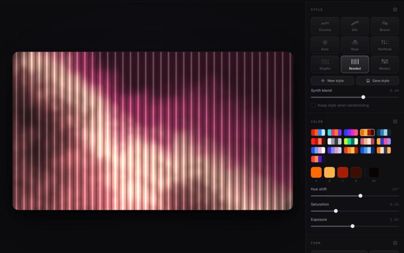Select the Chrome style
The width and height of the screenshot is (404, 253).
(x=325, y=26)
